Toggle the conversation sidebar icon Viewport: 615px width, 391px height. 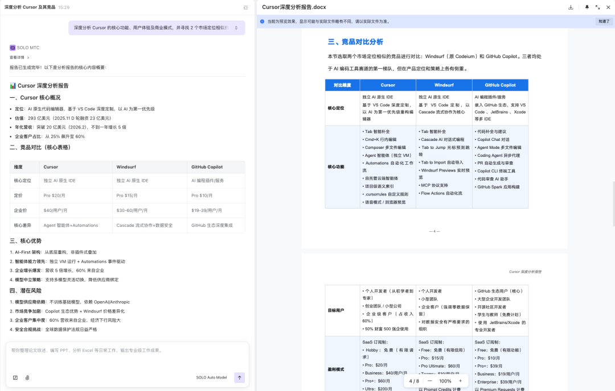[x=245, y=7]
